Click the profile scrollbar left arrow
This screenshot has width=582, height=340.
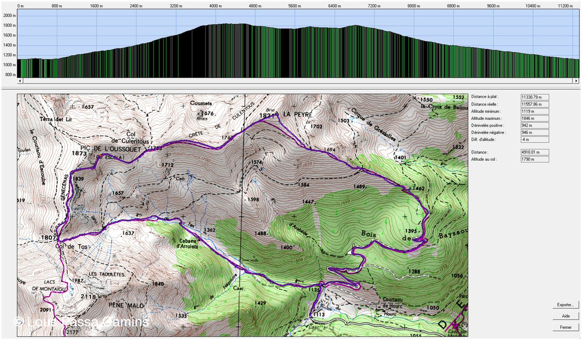(x=20, y=81)
